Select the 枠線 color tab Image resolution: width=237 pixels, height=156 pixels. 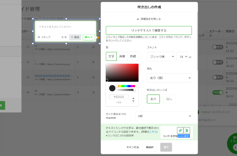(x=133, y=56)
